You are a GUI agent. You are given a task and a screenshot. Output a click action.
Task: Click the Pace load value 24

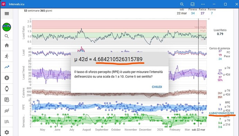pos(220,59)
